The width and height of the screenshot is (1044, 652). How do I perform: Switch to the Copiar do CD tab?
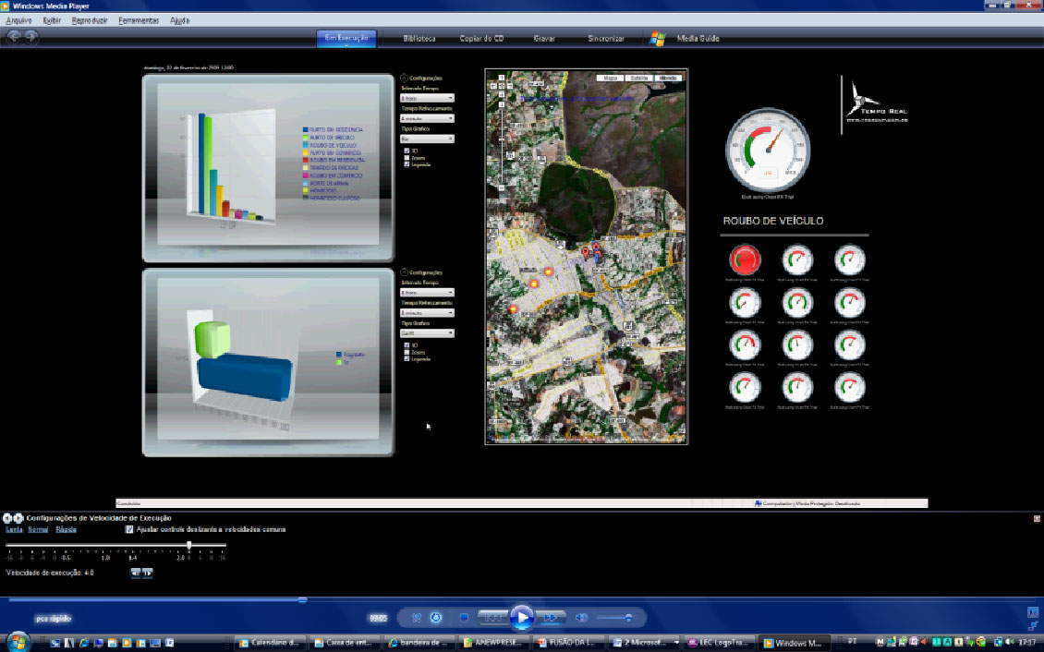(481, 39)
